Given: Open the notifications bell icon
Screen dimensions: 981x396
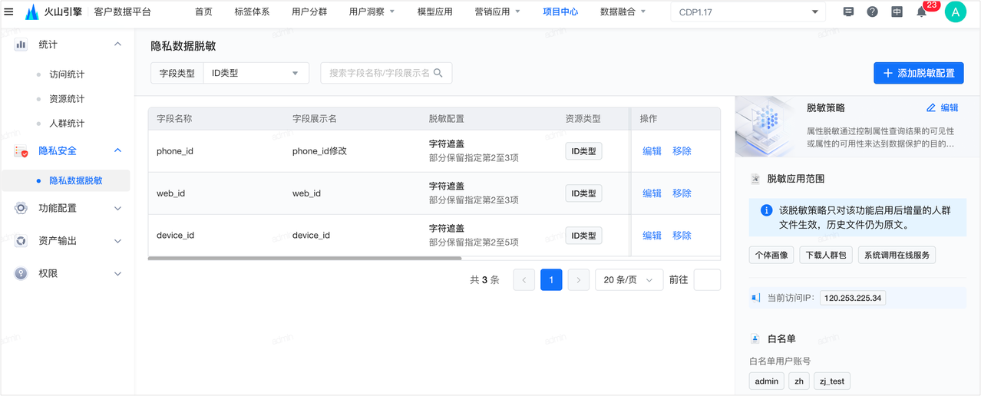Looking at the screenshot, I should (922, 12).
